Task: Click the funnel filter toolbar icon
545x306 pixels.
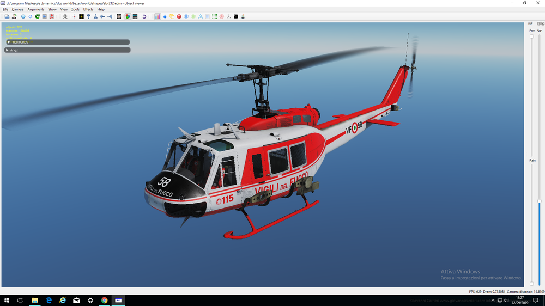Action: click(88, 16)
